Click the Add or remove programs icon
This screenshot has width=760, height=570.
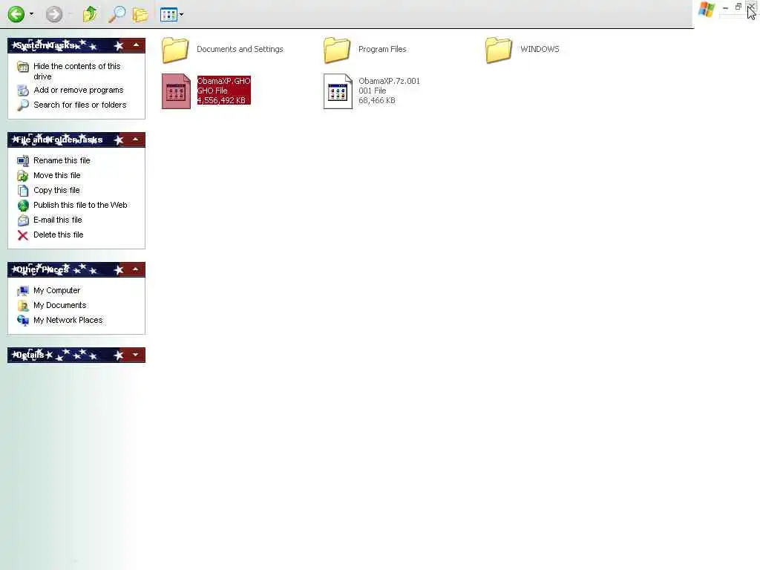23,90
